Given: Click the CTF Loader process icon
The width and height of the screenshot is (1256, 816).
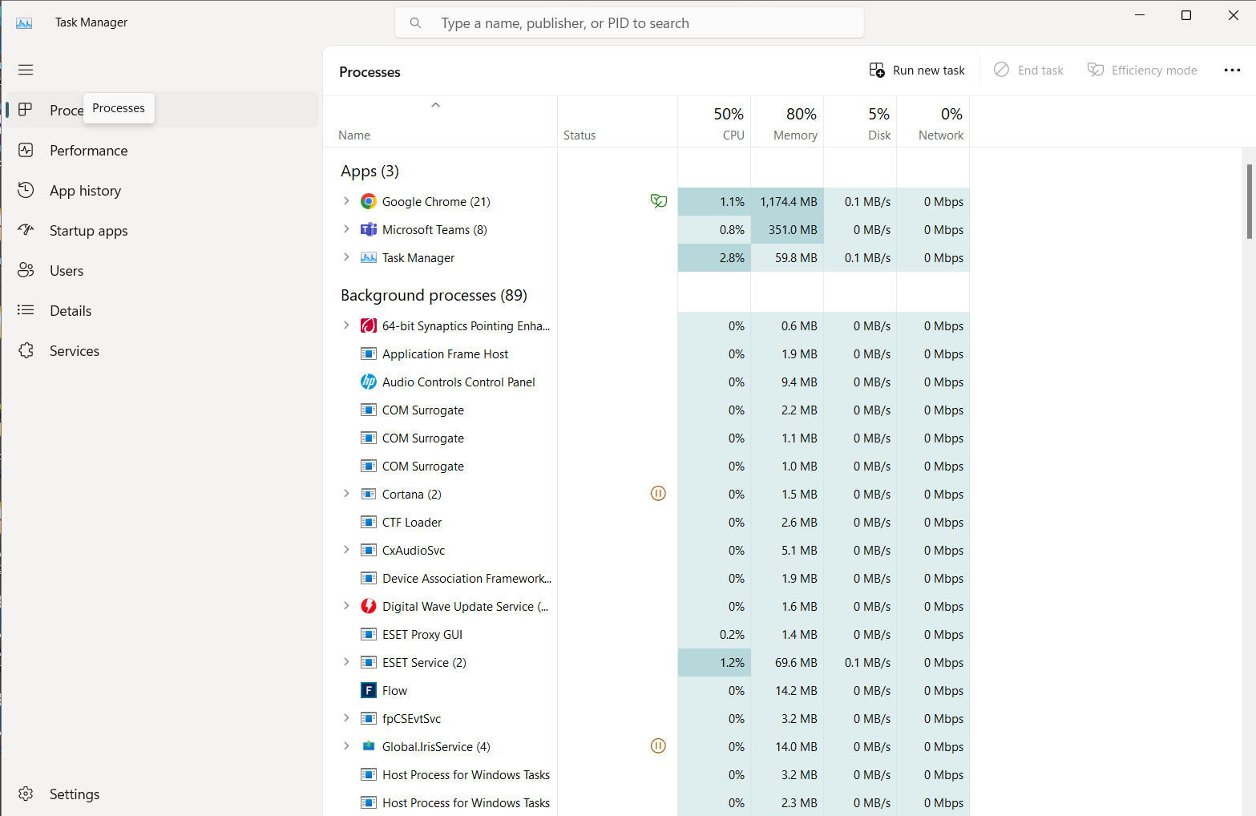Looking at the screenshot, I should (x=369, y=522).
